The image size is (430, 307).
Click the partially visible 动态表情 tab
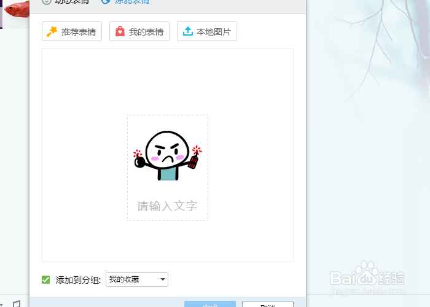pos(66,2)
